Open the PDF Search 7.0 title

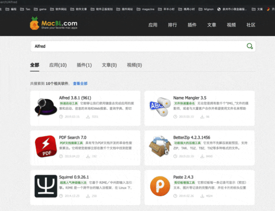click(73, 138)
